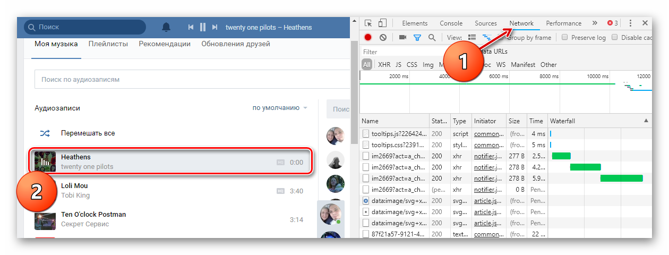
Task: Open network search with magnifier icon
Action: (432, 37)
